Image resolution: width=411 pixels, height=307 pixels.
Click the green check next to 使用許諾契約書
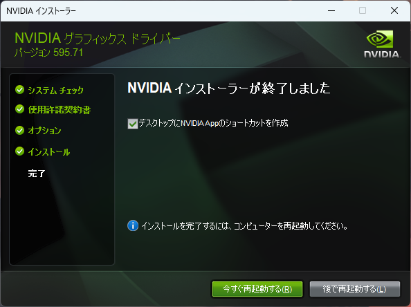coord(19,109)
